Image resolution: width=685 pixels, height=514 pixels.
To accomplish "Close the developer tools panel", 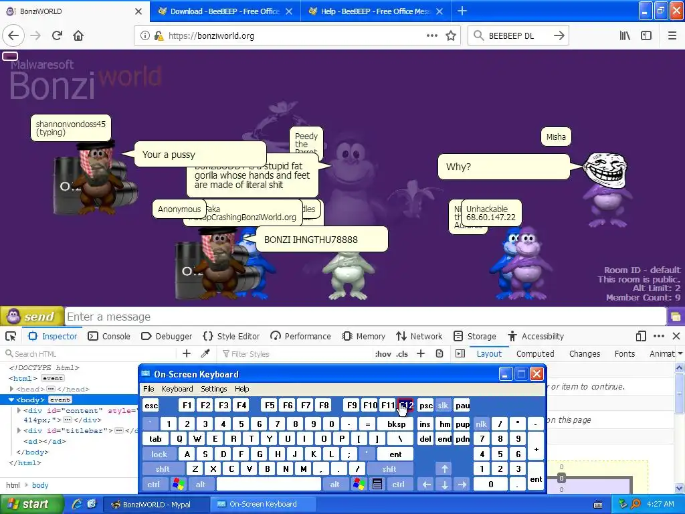I will coord(676,336).
